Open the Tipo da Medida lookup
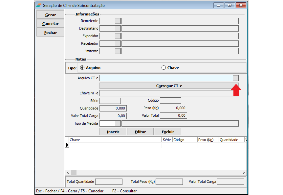The width and height of the screenshot is (283, 195). (118, 123)
